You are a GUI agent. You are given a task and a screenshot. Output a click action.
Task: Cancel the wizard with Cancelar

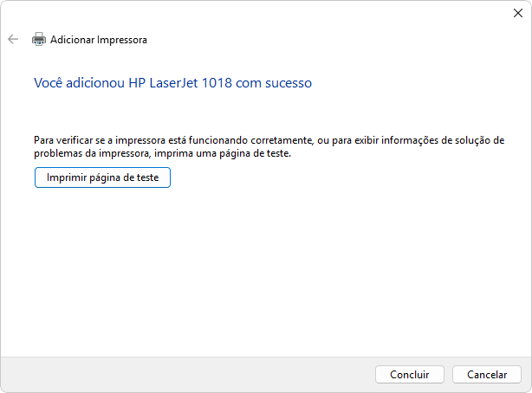pyautogui.click(x=487, y=374)
